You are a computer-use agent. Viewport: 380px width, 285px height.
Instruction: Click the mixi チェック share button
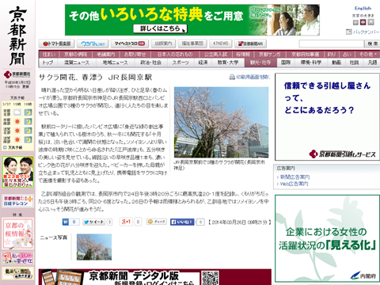(157, 222)
